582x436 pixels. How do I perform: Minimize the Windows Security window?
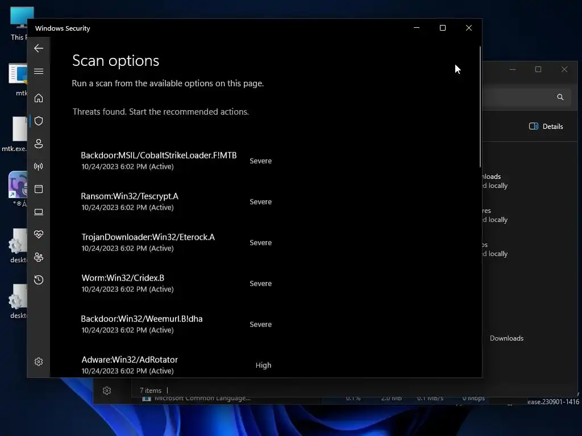pos(417,28)
